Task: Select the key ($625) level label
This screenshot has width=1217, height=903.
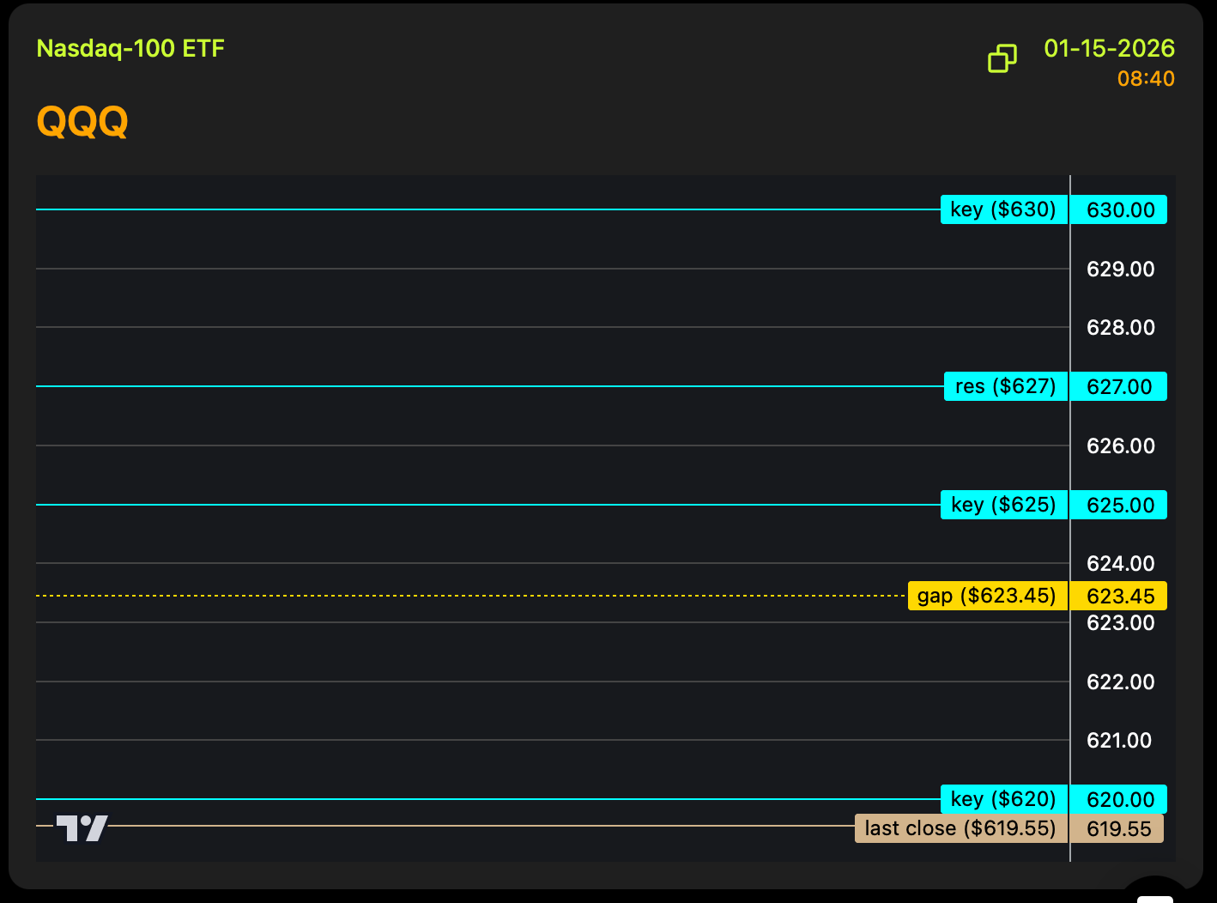Action: coord(1003,505)
